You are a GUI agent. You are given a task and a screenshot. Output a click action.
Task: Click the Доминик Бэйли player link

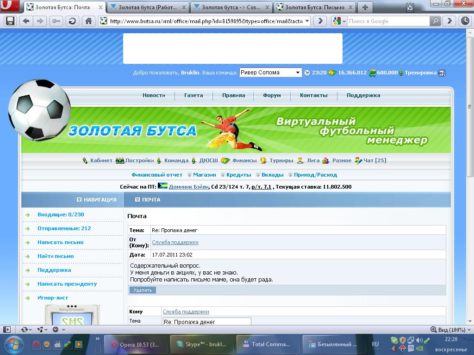[188, 187]
